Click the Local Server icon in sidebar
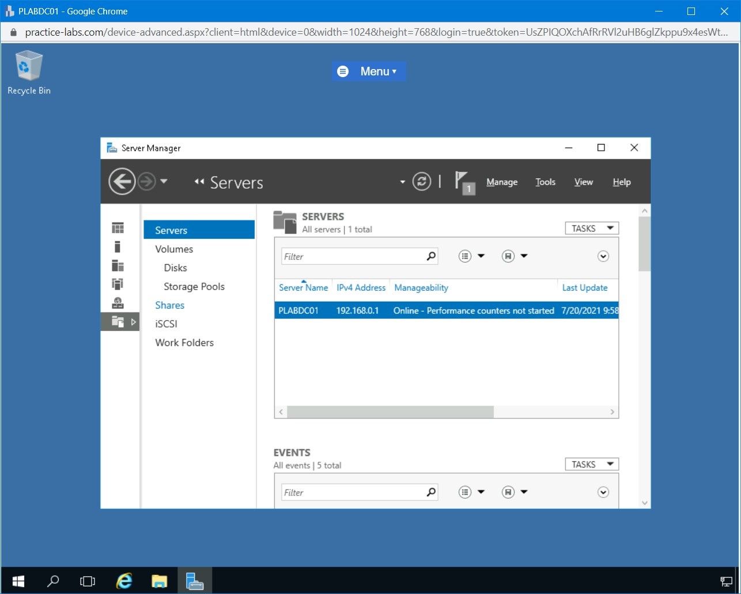This screenshot has height=594, width=741. tap(118, 247)
